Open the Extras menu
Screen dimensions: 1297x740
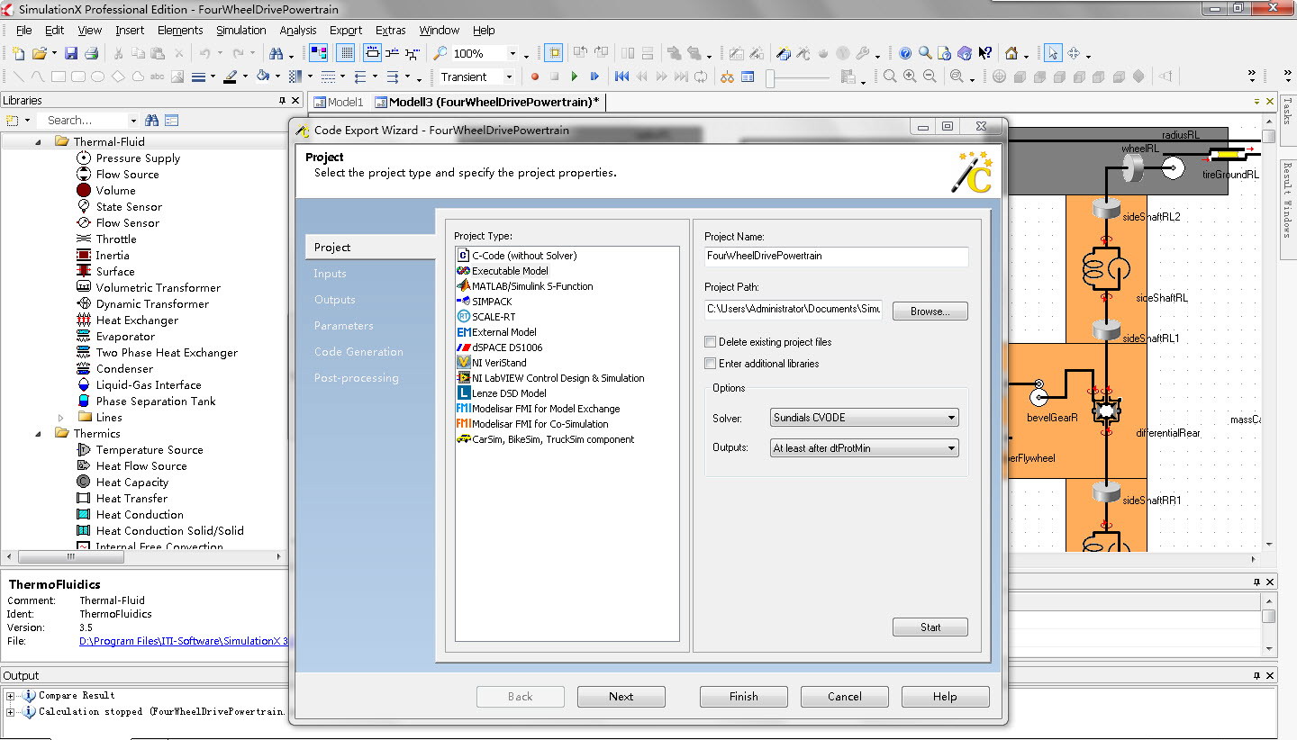coord(391,31)
